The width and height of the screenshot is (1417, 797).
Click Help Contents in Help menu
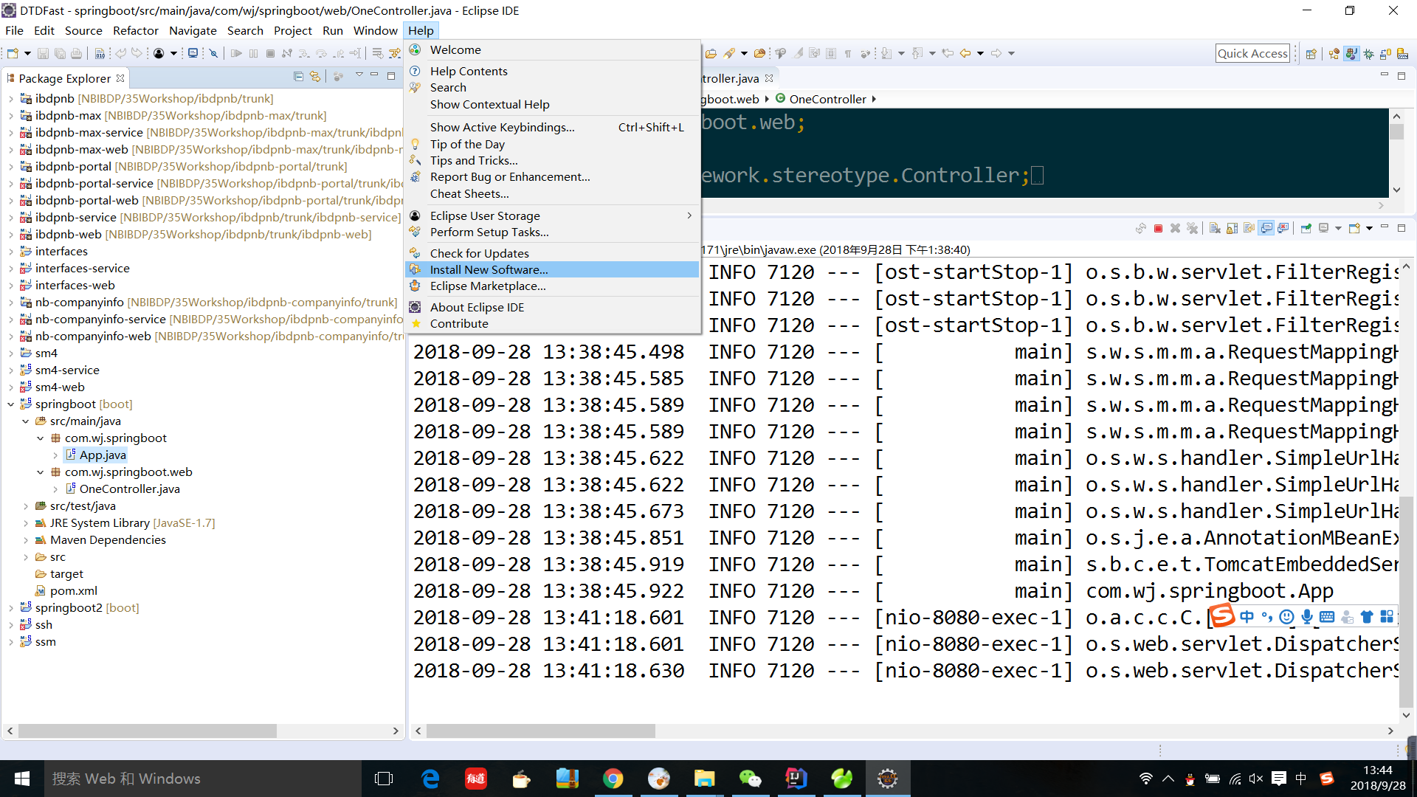tap(552, 71)
